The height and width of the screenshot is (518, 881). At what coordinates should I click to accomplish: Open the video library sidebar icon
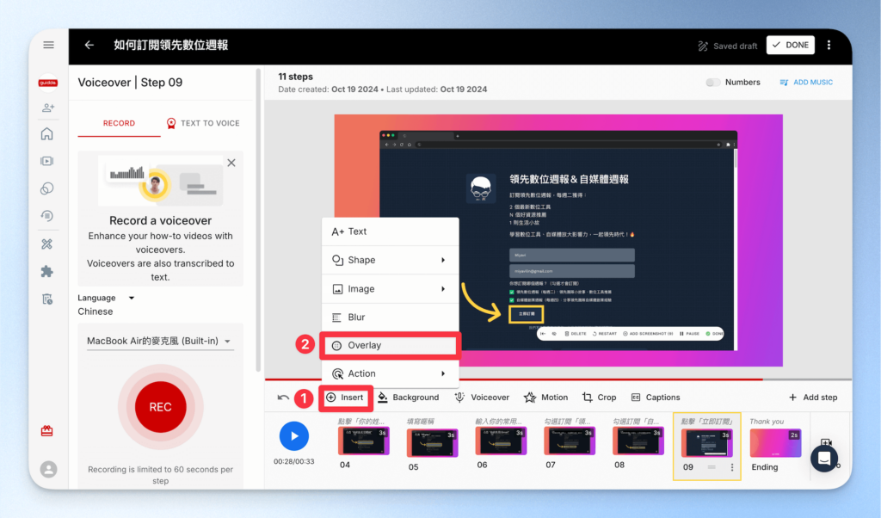click(x=47, y=161)
